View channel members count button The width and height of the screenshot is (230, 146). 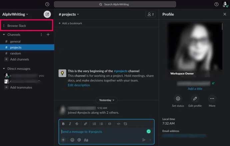coord(151,14)
